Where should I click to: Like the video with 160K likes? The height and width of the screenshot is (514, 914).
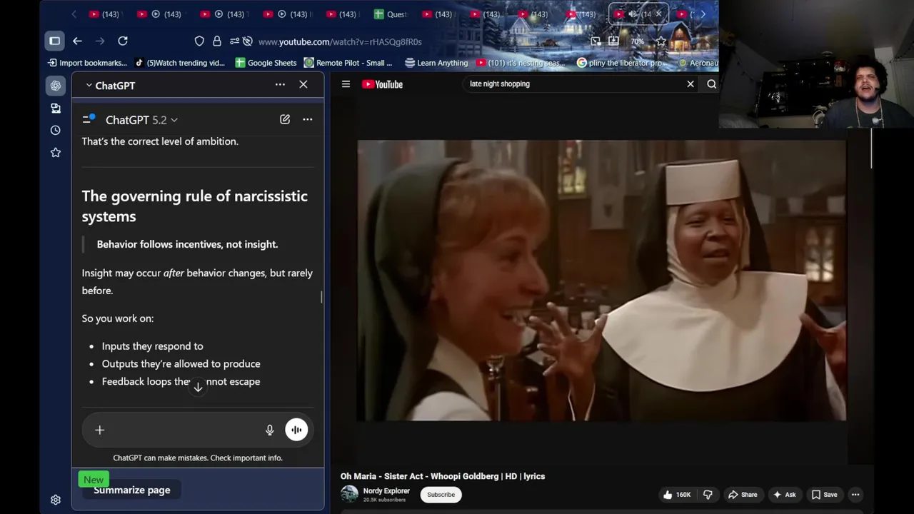point(676,495)
